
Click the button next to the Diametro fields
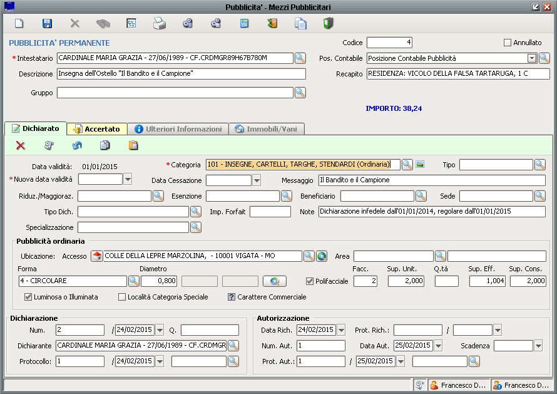click(x=275, y=281)
